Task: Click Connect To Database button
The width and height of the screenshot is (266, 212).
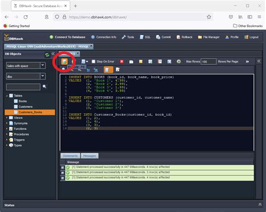Action: [67, 37]
